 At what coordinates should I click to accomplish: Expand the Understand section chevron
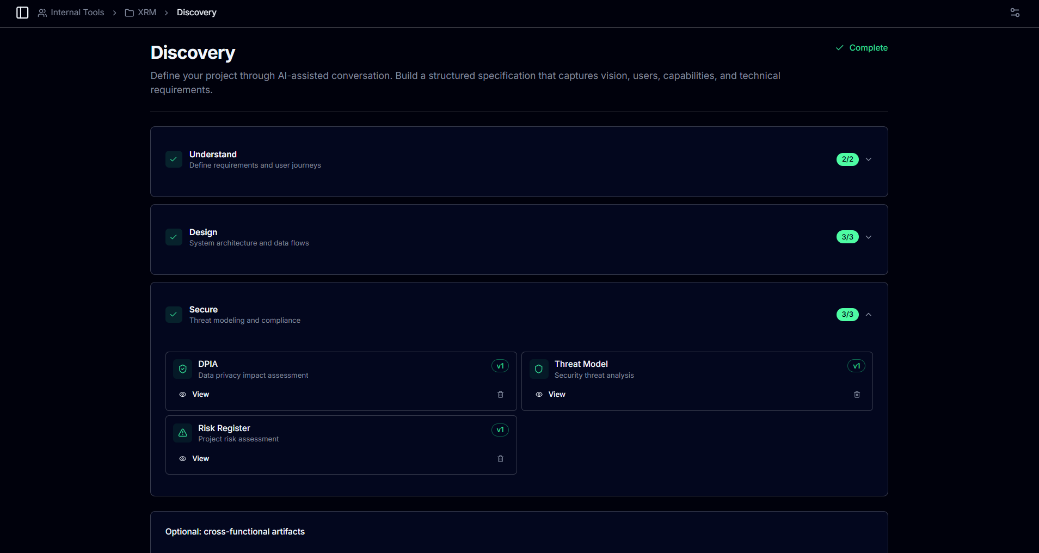pos(869,159)
